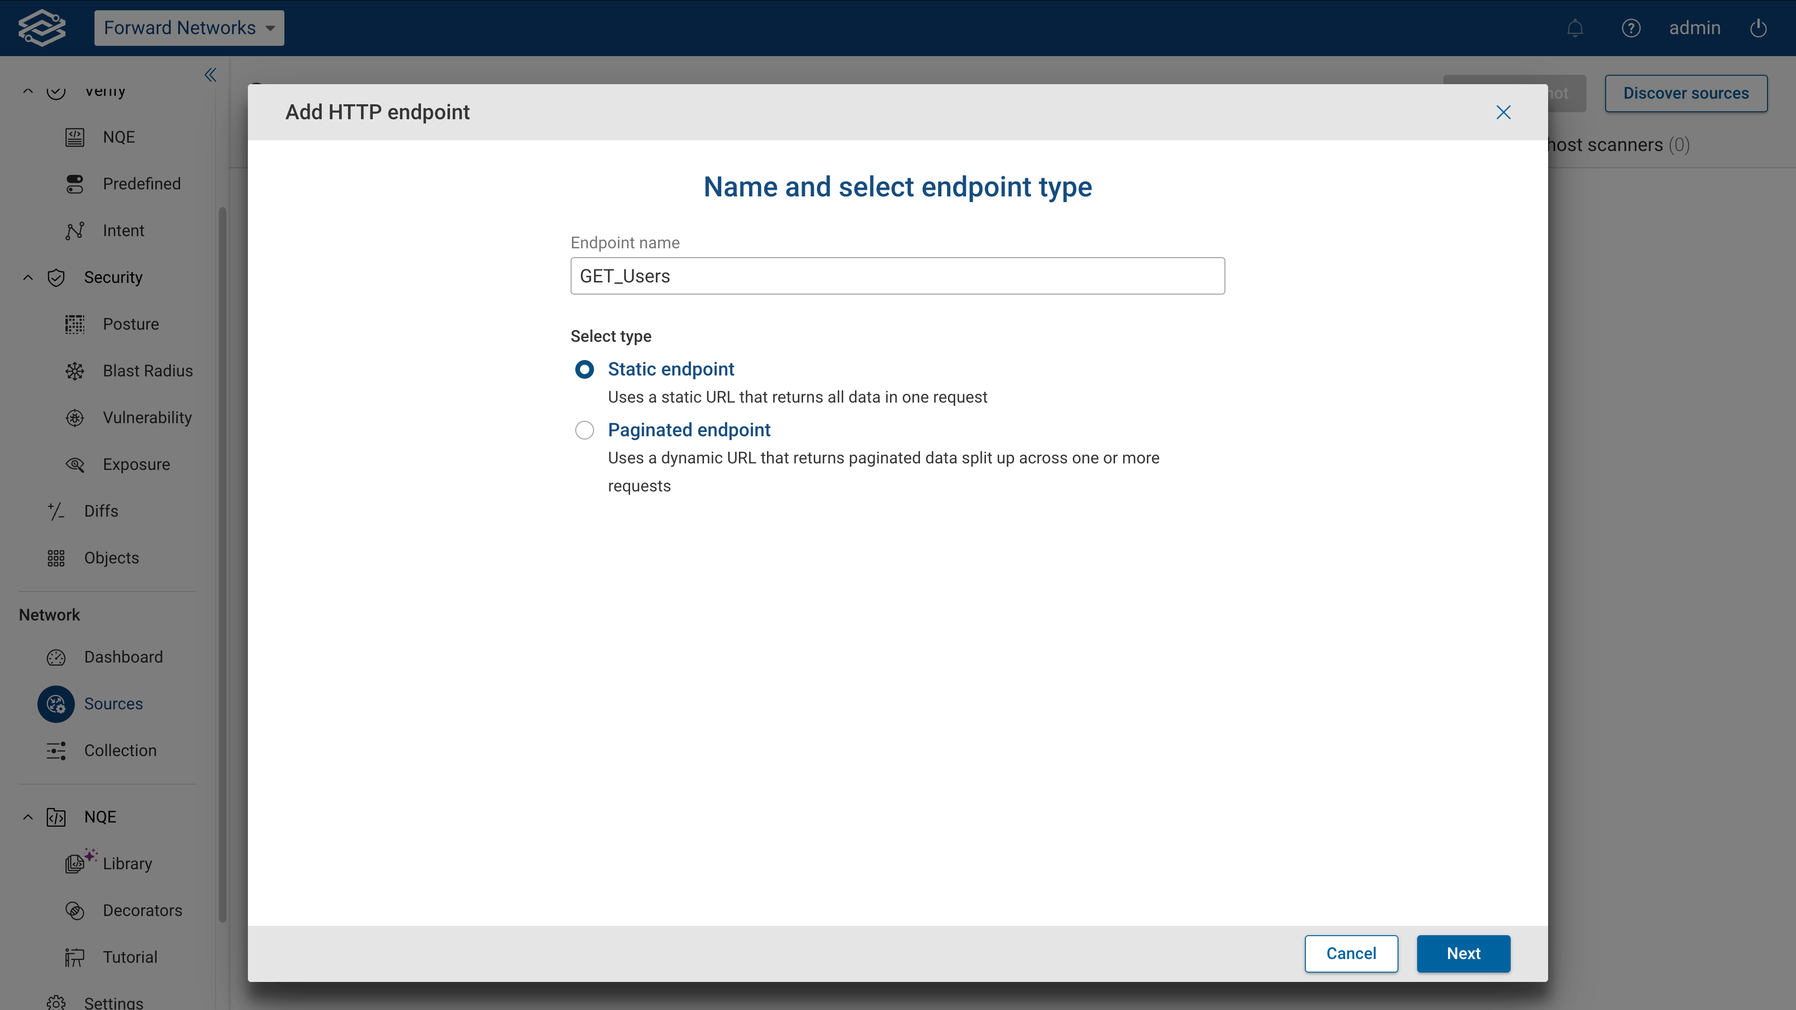
Task: Open the Diffs panel icon
Action: tap(56, 511)
